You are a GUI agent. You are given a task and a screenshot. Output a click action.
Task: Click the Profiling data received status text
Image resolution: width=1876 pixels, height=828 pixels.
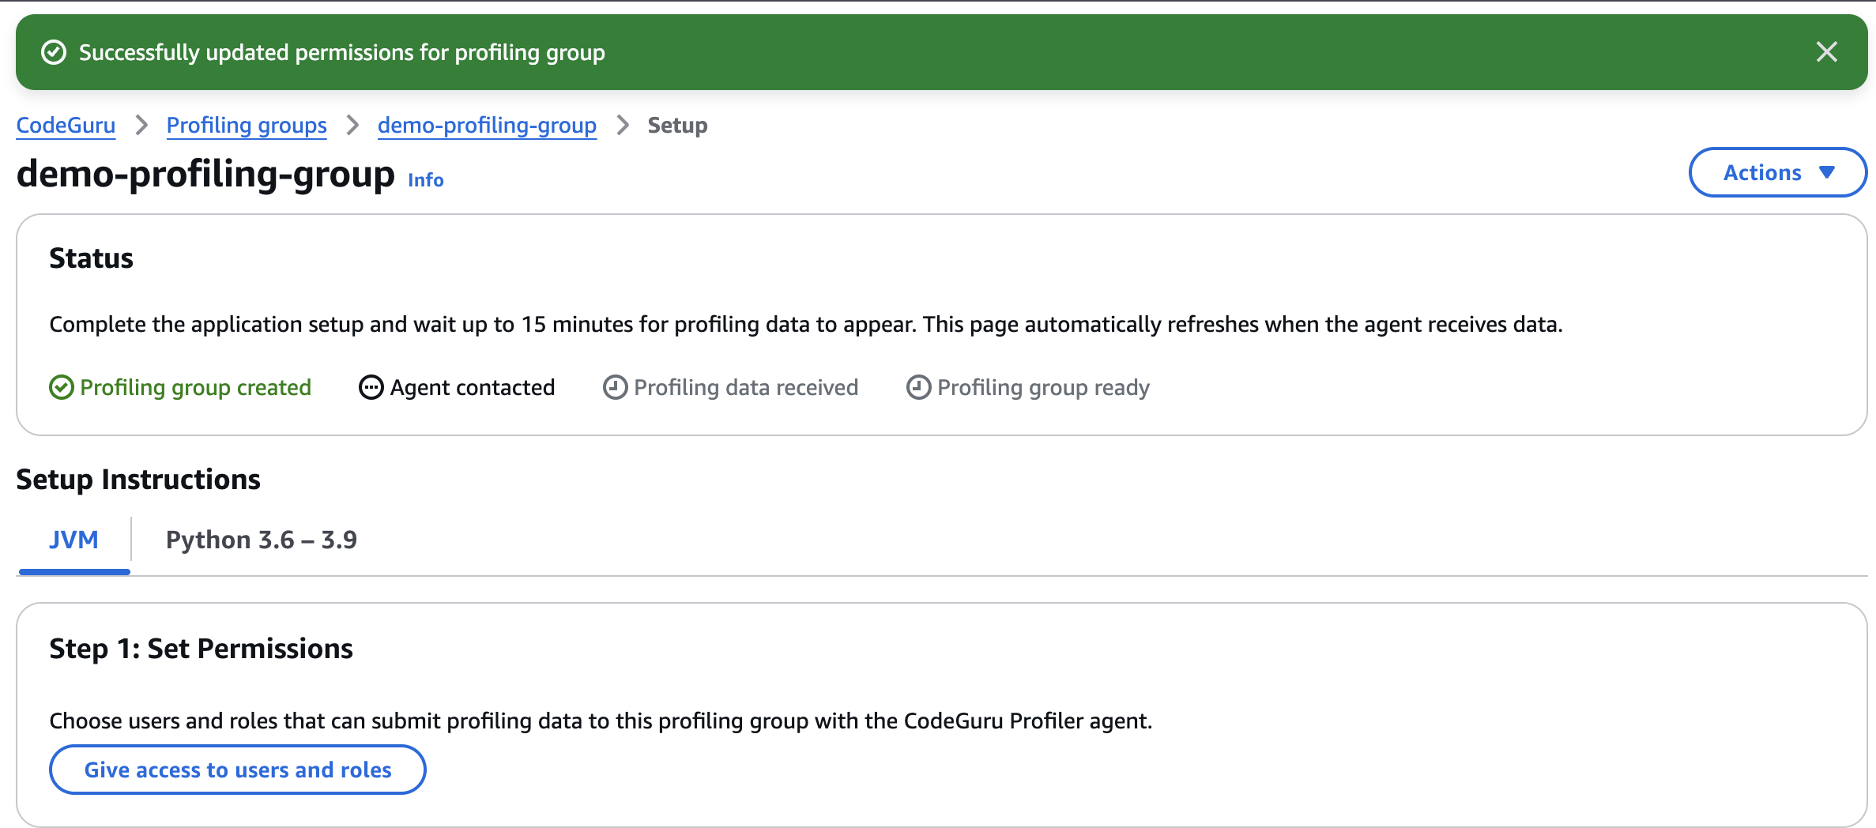point(746,387)
